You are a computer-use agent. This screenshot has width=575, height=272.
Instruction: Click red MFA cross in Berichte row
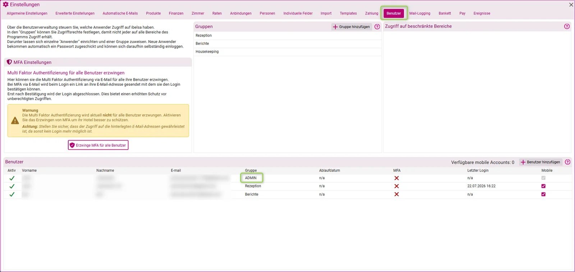click(x=396, y=194)
